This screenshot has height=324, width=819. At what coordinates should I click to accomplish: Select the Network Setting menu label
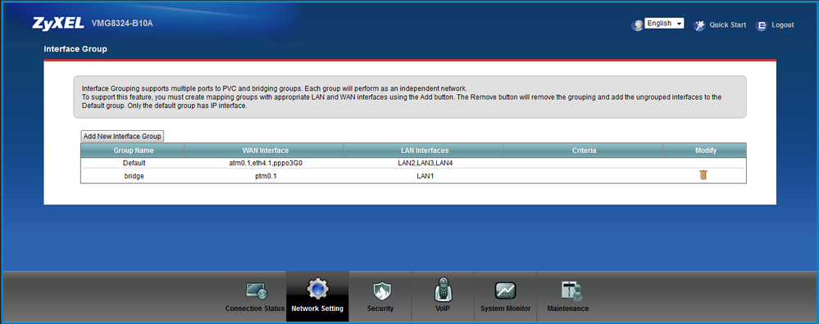(317, 308)
